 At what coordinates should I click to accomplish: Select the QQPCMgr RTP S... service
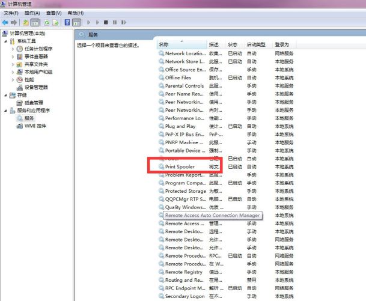(x=185, y=199)
